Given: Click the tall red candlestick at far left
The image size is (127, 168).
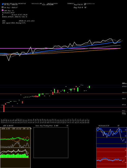Looking at the screenshot, I should click(x=4, y=108).
